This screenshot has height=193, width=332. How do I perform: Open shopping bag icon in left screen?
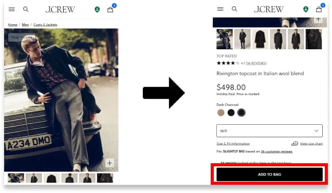(110, 10)
